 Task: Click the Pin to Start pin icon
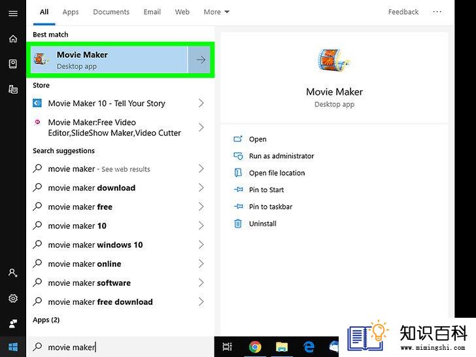[238, 190]
